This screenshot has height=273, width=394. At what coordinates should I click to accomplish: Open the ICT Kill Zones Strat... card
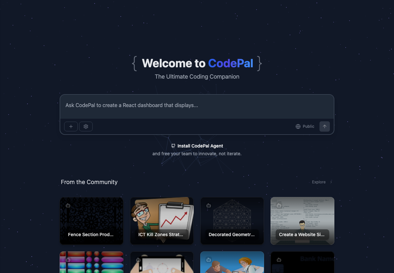pyautogui.click(x=162, y=221)
